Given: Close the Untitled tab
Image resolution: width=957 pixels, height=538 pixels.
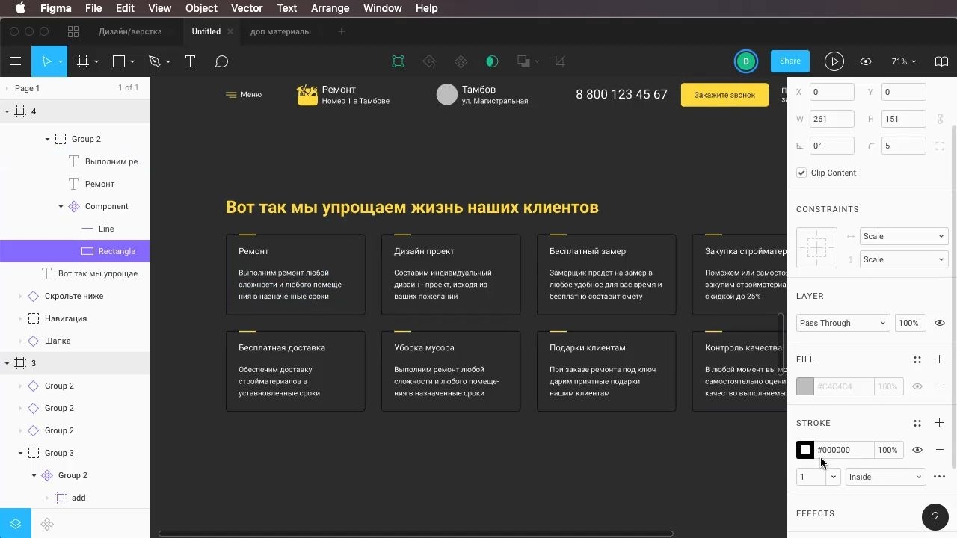Looking at the screenshot, I should click(230, 31).
